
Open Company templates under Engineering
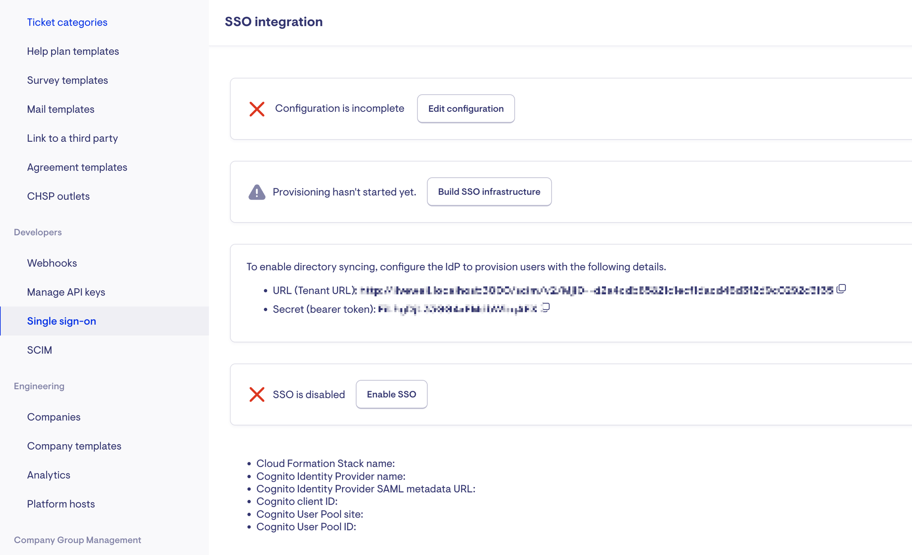pos(74,446)
